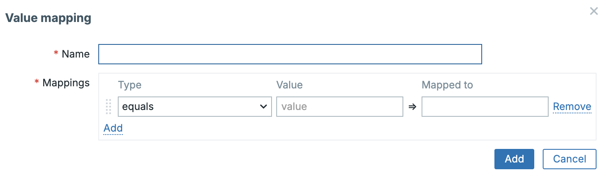Click the arrow icon between Value and Mapped to
605x176 pixels.
click(x=412, y=107)
